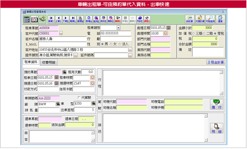Switch to the 收費明細 tab

(50, 62)
